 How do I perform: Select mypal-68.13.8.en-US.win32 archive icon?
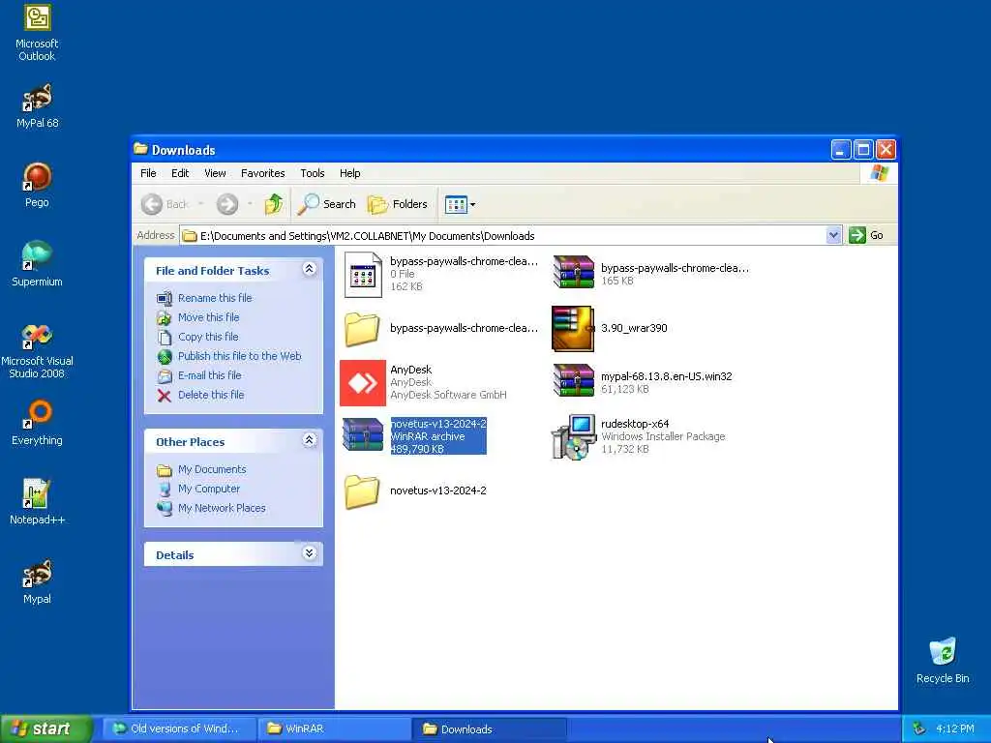pos(573,380)
